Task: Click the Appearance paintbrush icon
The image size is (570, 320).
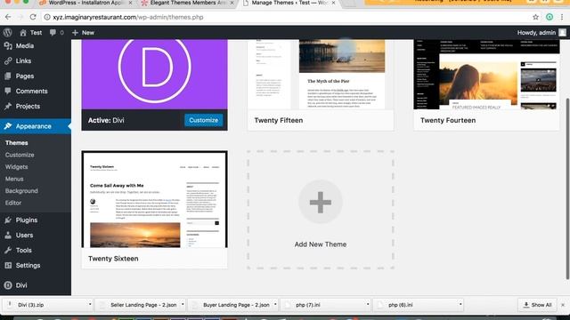Action: [x=8, y=126]
